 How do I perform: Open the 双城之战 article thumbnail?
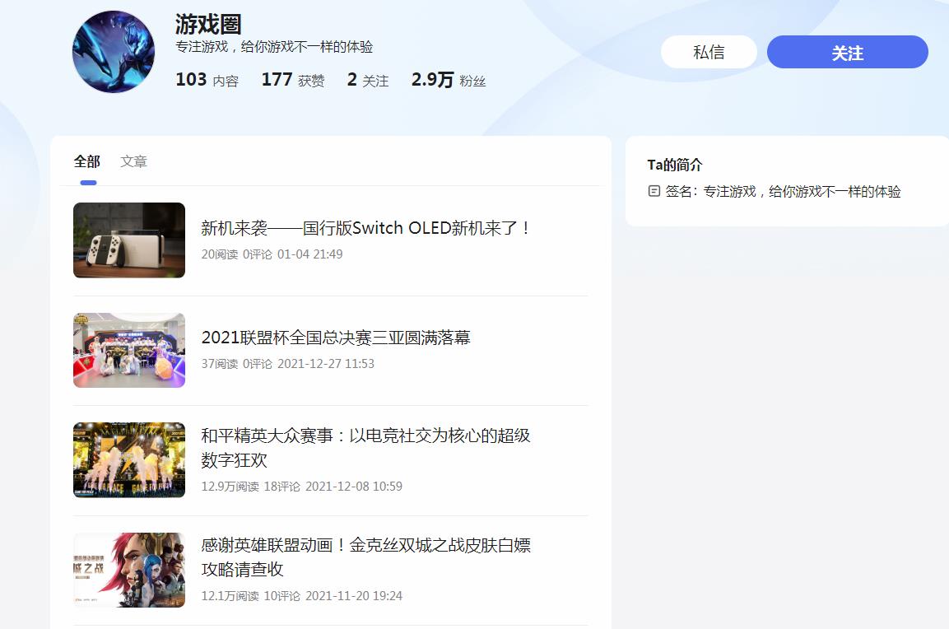(129, 570)
